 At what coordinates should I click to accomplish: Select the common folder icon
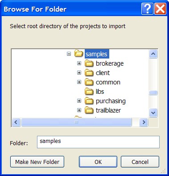click(x=89, y=82)
